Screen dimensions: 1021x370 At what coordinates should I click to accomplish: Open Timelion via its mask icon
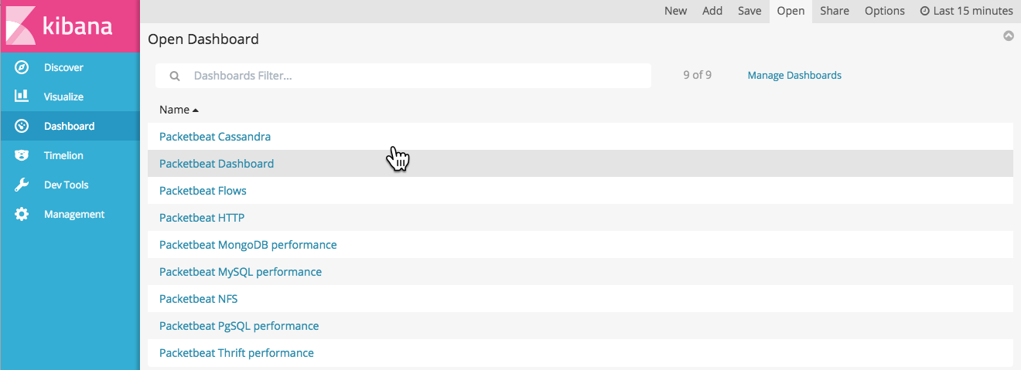22,155
